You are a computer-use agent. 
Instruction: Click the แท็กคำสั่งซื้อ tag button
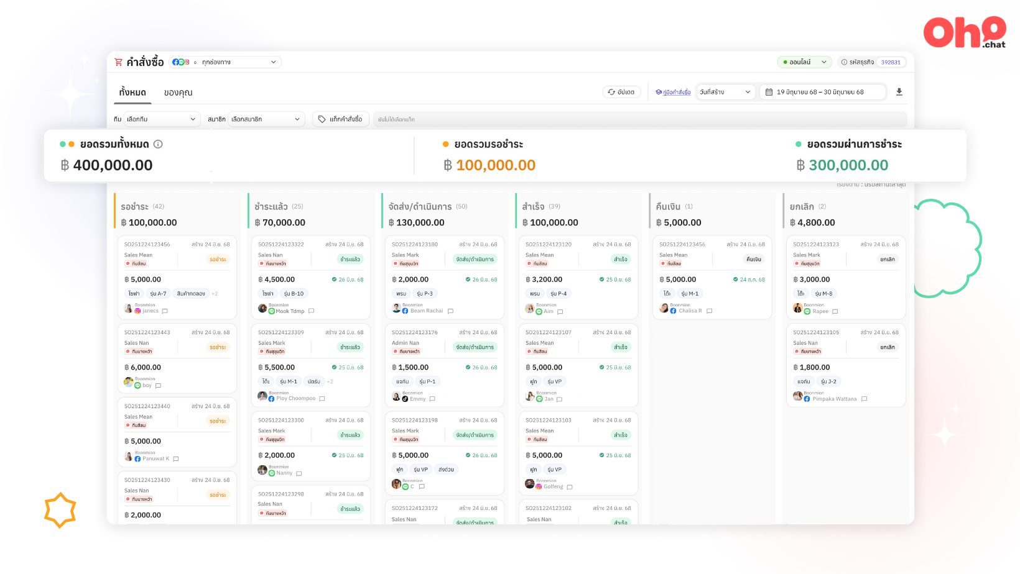[340, 119]
